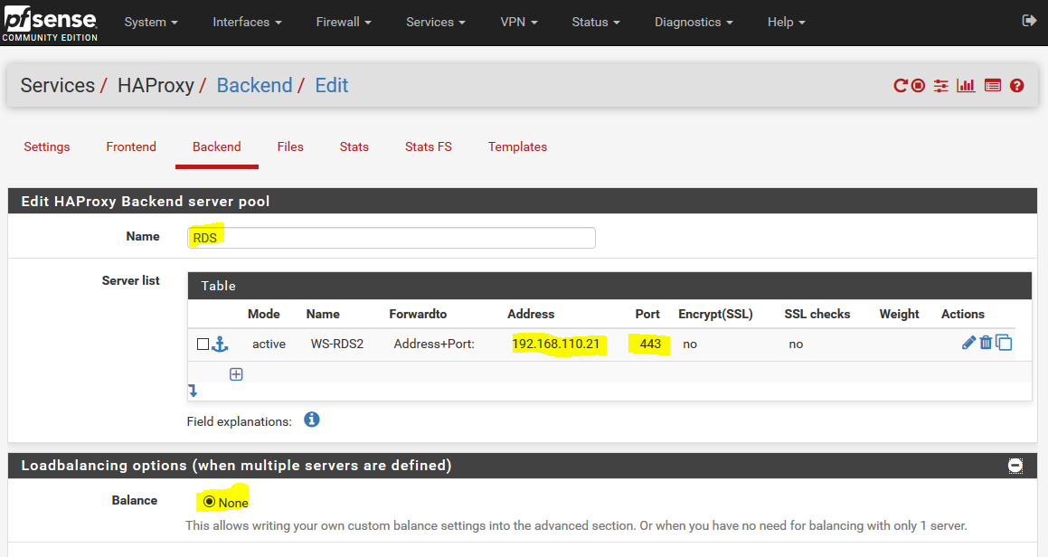Open related log entries icon

point(993,86)
